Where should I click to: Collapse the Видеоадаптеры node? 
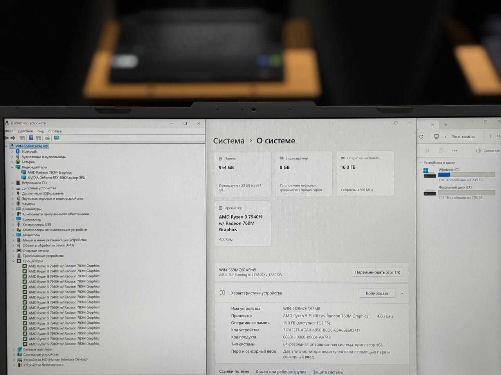pyautogui.click(x=12, y=167)
